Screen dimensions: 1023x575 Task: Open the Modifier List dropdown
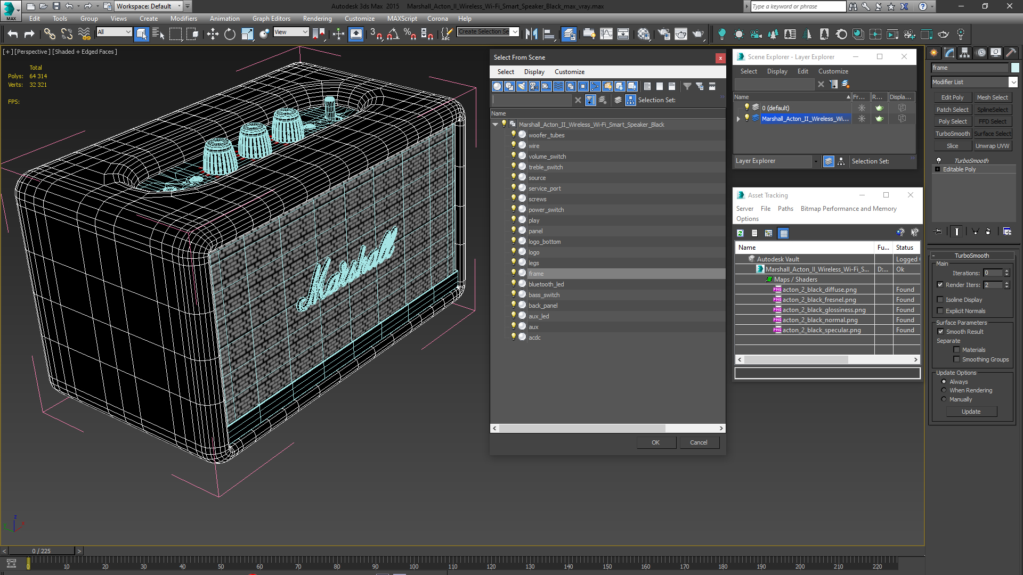1013,82
